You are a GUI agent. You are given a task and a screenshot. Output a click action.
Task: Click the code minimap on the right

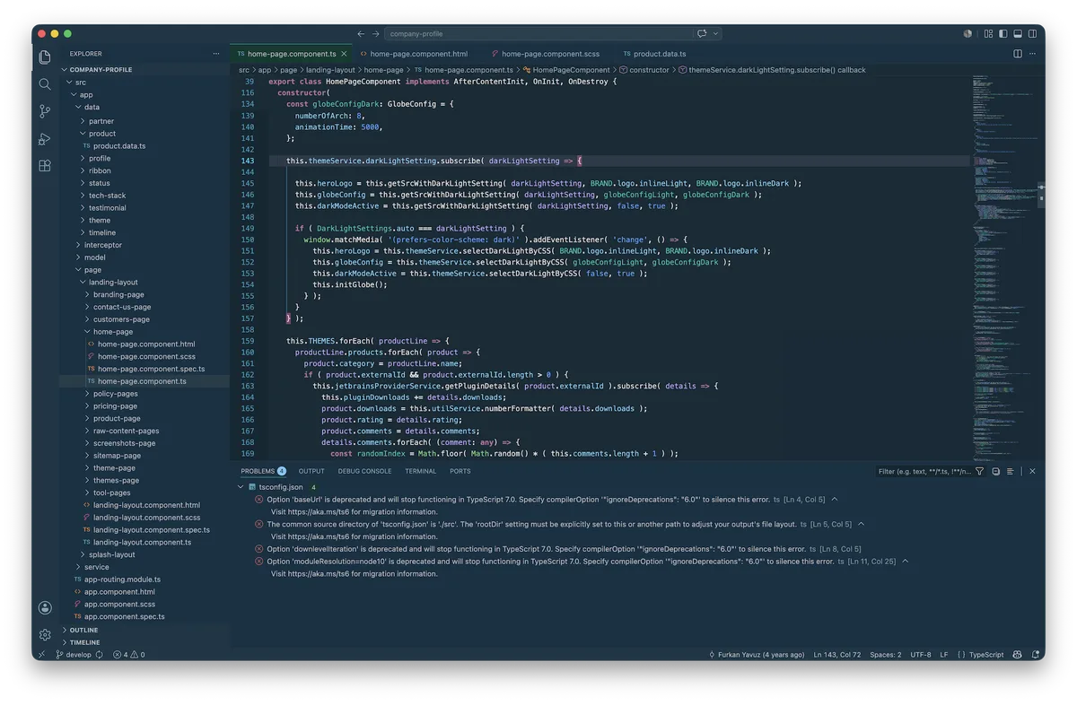click(1003, 269)
